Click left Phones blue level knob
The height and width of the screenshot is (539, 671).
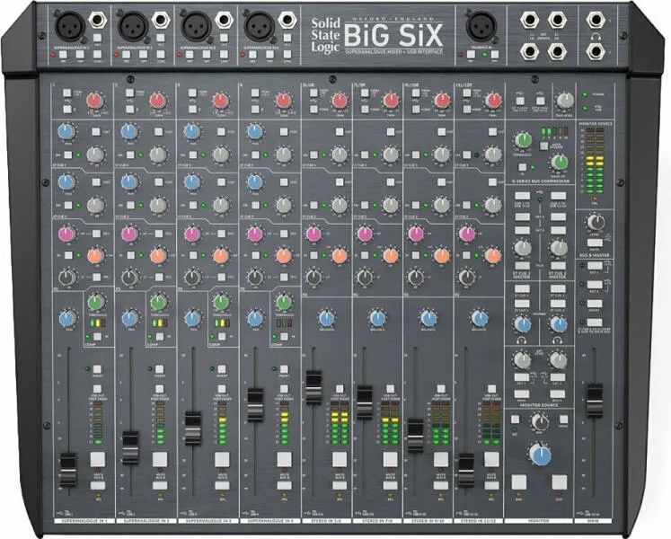[x=523, y=324]
